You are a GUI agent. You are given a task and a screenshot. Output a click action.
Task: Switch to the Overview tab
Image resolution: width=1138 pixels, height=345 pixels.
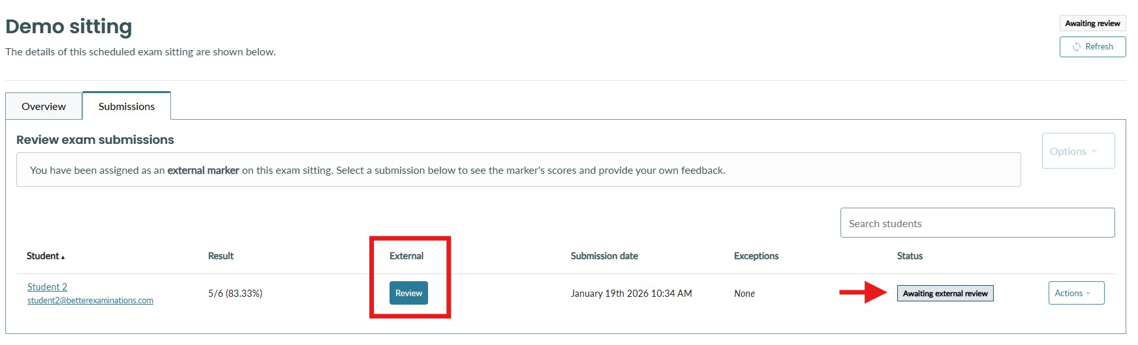pos(44,106)
